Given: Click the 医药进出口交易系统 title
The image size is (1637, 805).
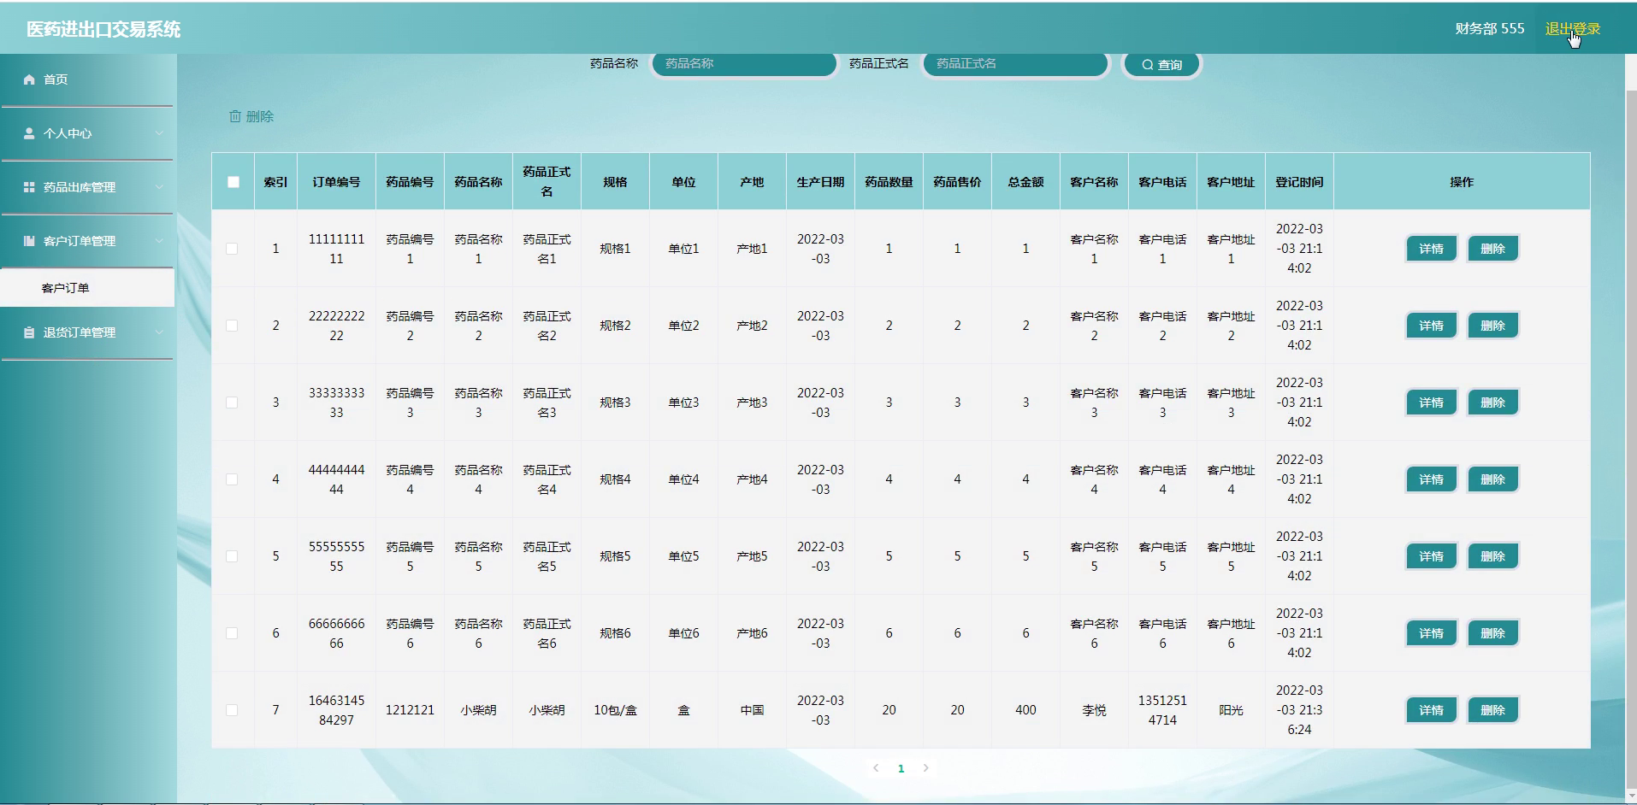Looking at the screenshot, I should coord(103,29).
